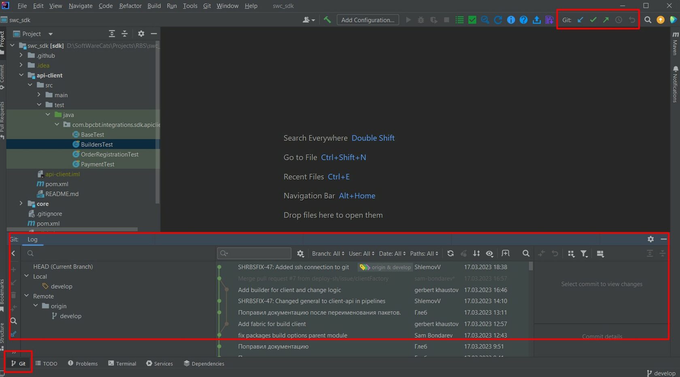Open the Date: All filter dropdown

click(392, 254)
